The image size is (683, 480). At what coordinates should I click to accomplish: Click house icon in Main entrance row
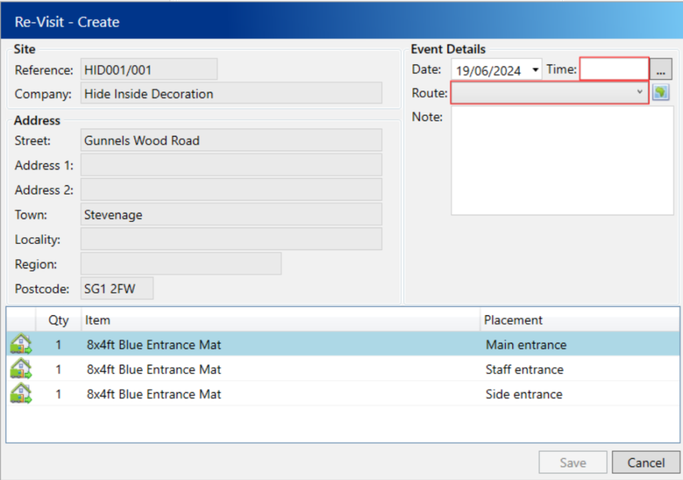click(21, 344)
